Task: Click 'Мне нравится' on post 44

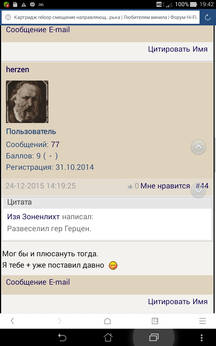Action: point(165,186)
